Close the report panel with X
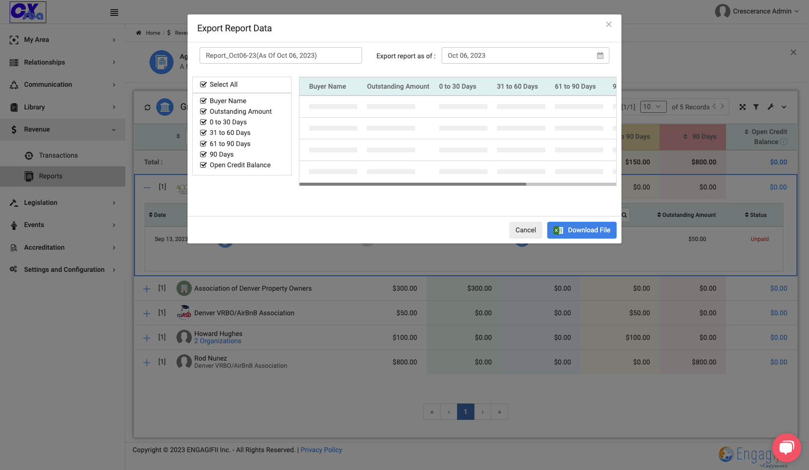Viewport: 809px width, 470px height. pos(793,53)
